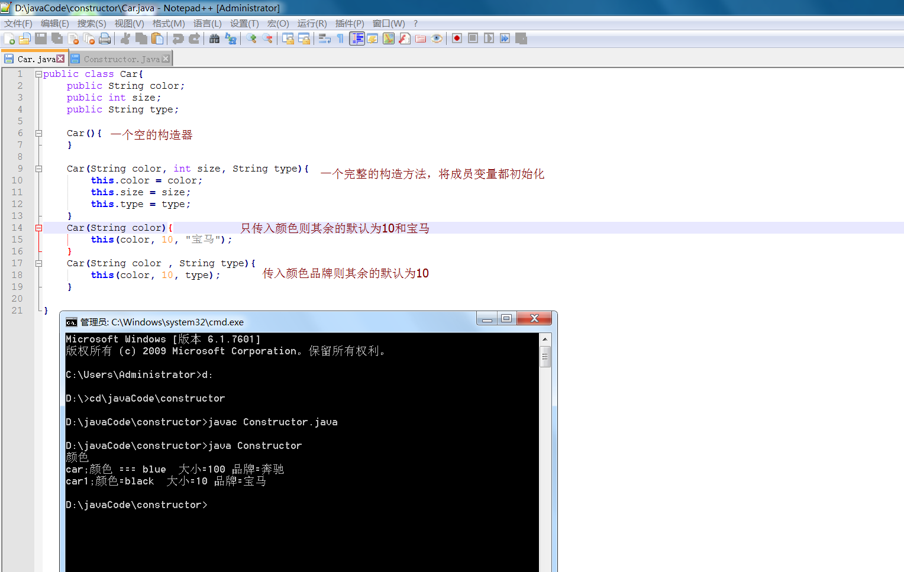The height and width of the screenshot is (572, 904).
Task: Open the 编辑(E) menu
Action: 55,24
